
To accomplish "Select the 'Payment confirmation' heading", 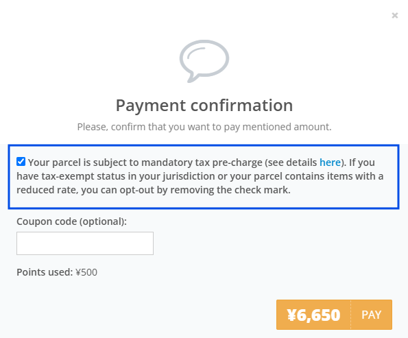I will tap(204, 106).
